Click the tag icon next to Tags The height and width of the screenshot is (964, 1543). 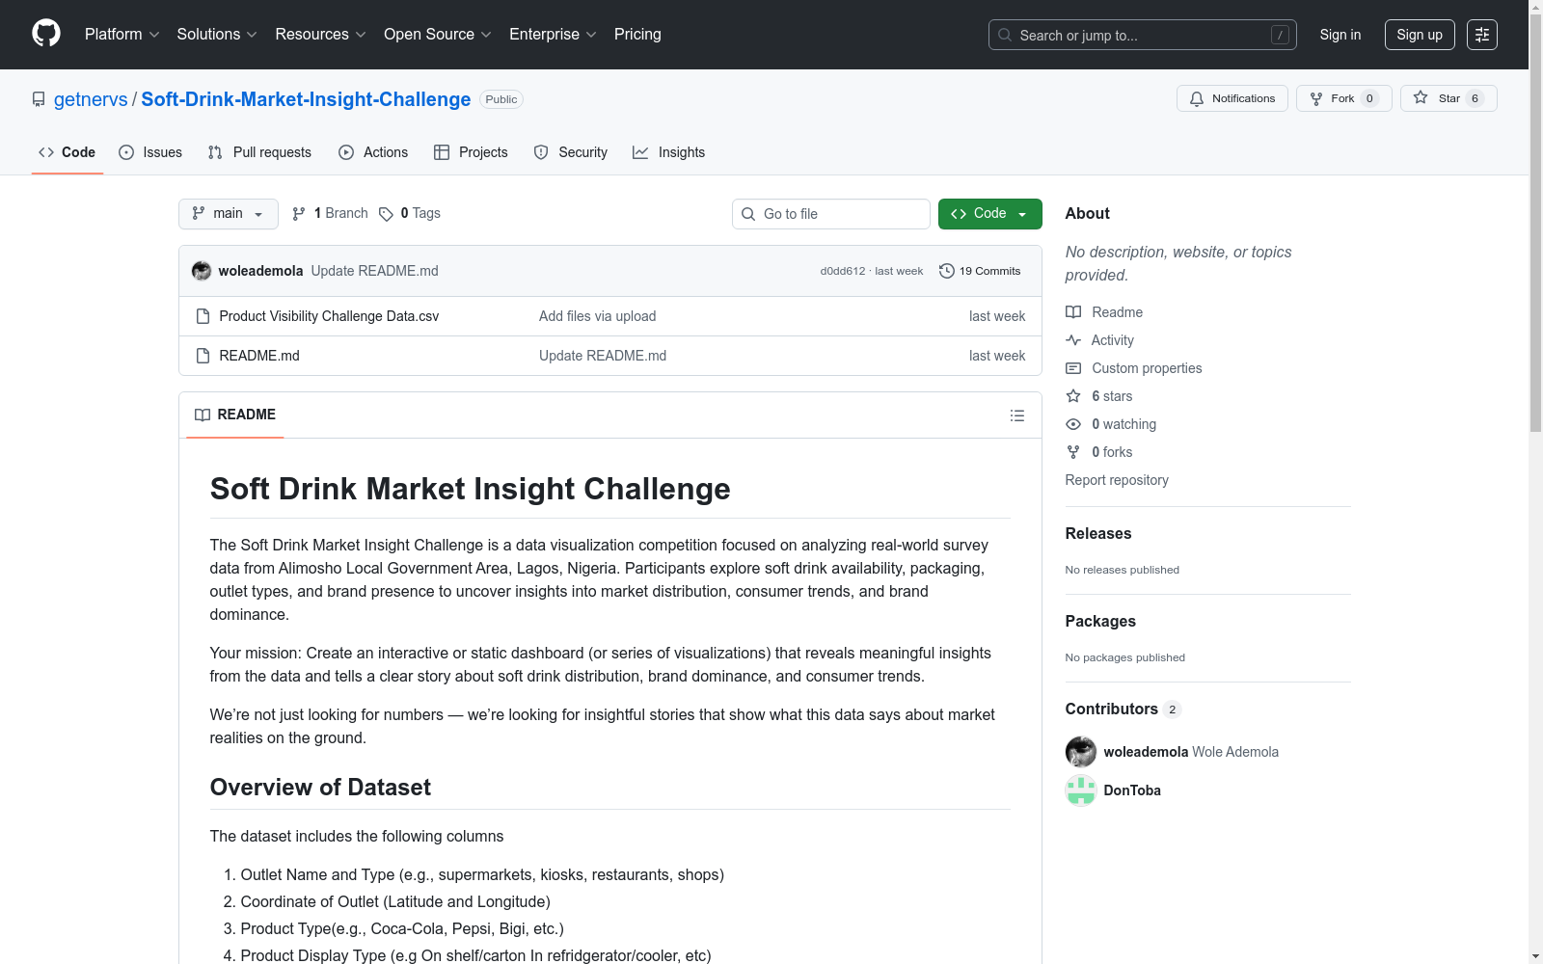[x=386, y=214]
